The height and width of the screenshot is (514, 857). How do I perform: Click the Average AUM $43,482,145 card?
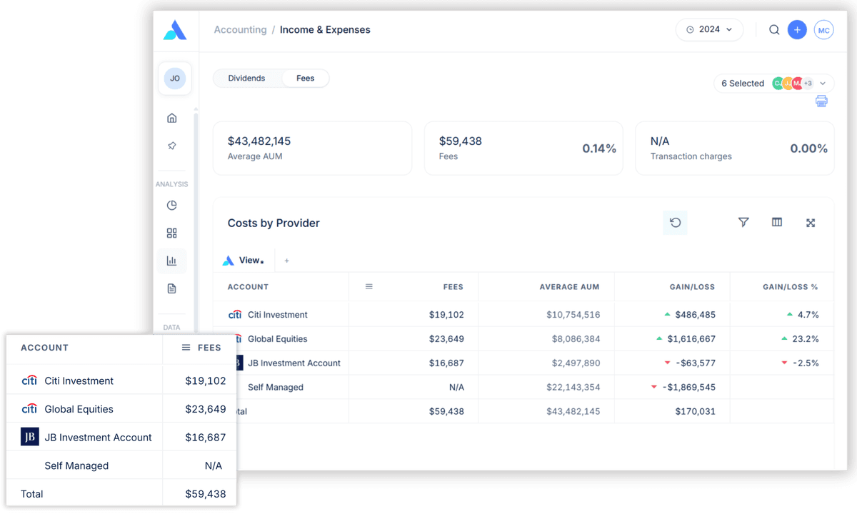click(313, 148)
